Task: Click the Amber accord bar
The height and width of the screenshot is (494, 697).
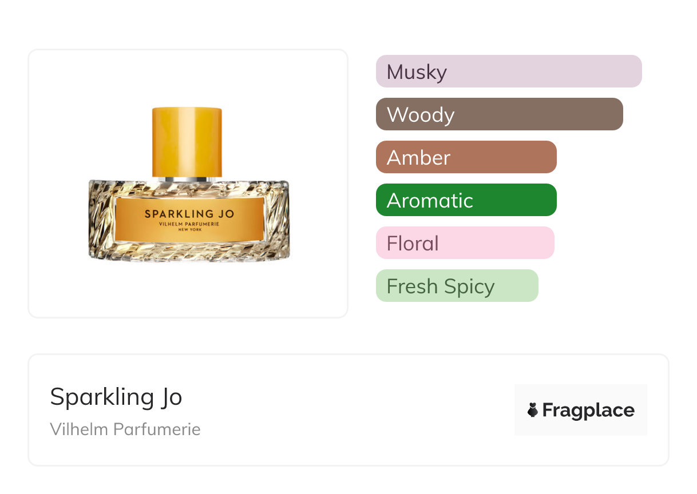Action: pyautogui.click(x=466, y=157)
